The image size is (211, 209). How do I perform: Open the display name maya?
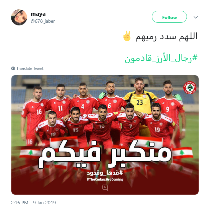coord(38,14)
